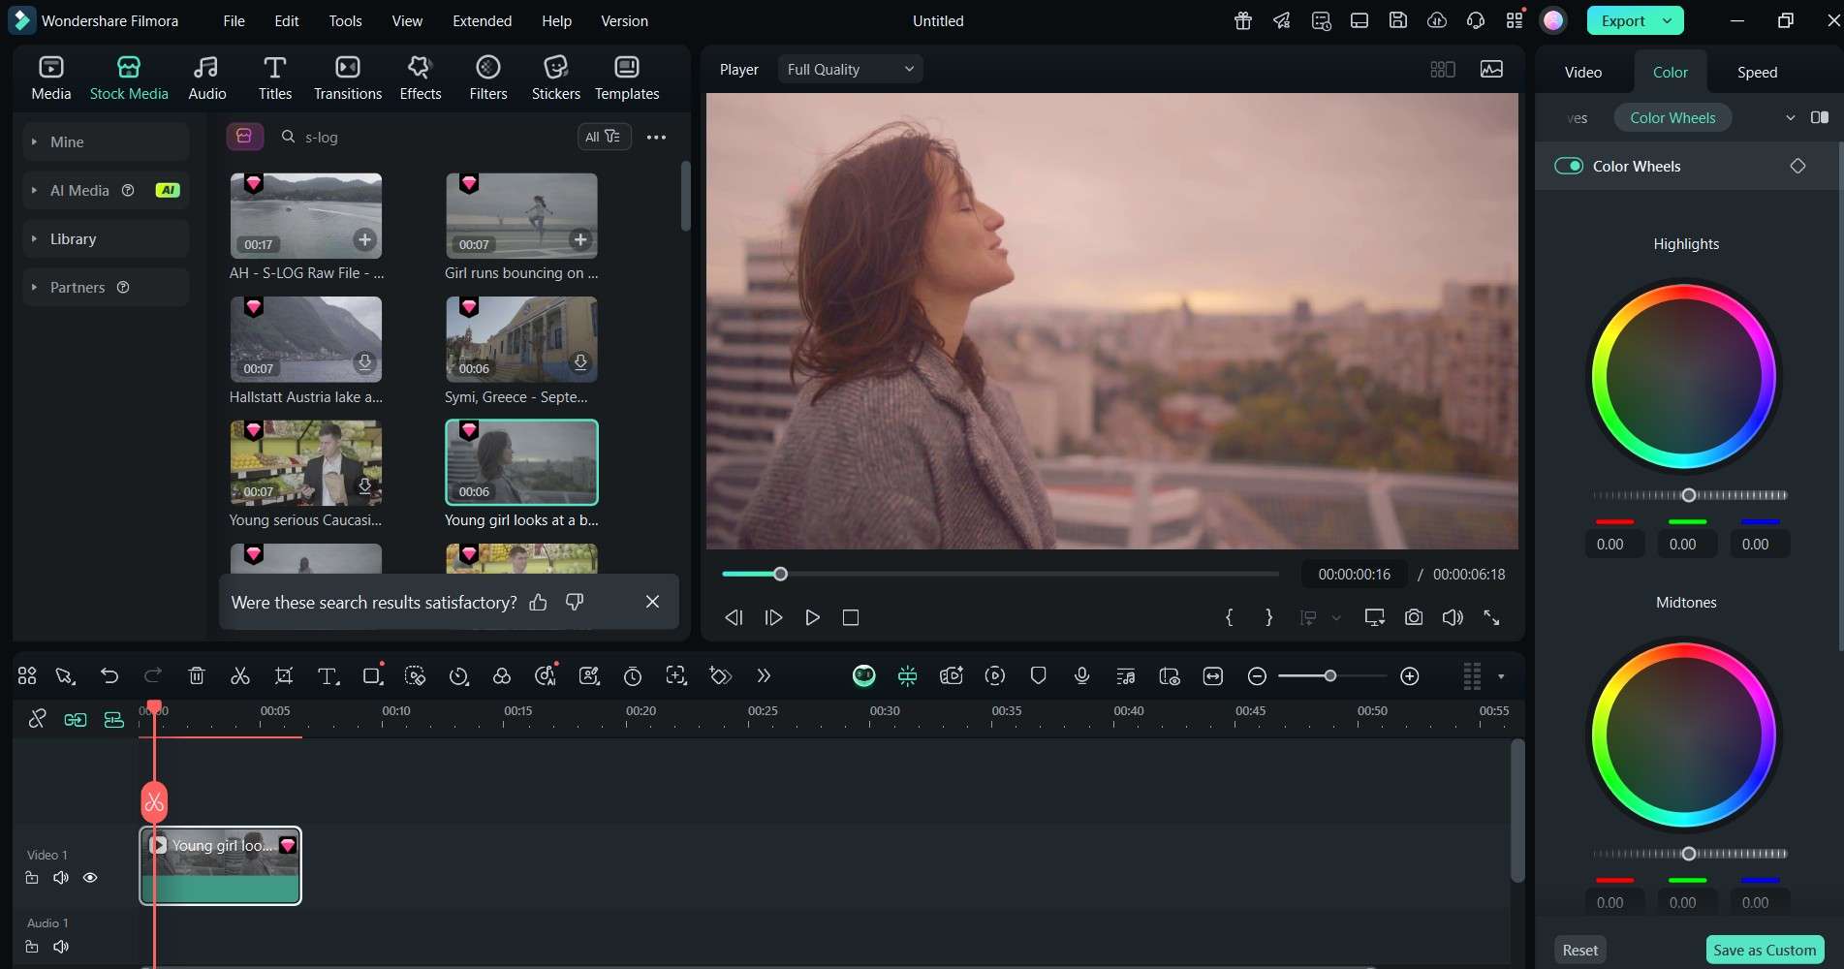Select the Color Wheels sub-tab
Image resolution: width=1844 pixels, height=969 pixels.
click(1672, 117)
